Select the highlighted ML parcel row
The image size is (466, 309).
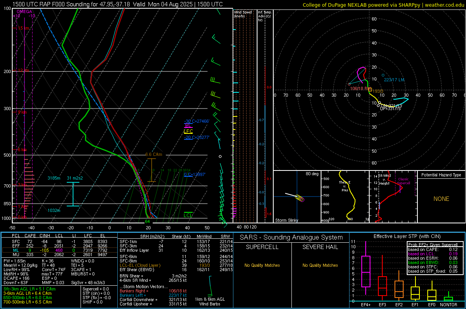[59, 250]
